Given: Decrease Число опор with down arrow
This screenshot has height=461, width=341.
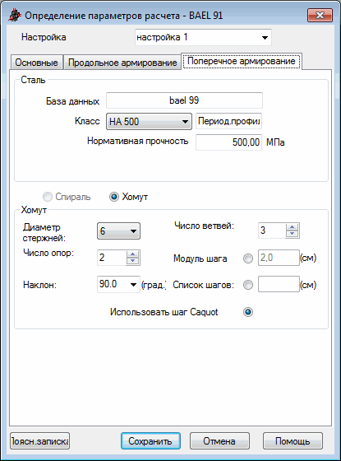Looking at the screenshot, I should pyautogui.click(x=132, y=261).
